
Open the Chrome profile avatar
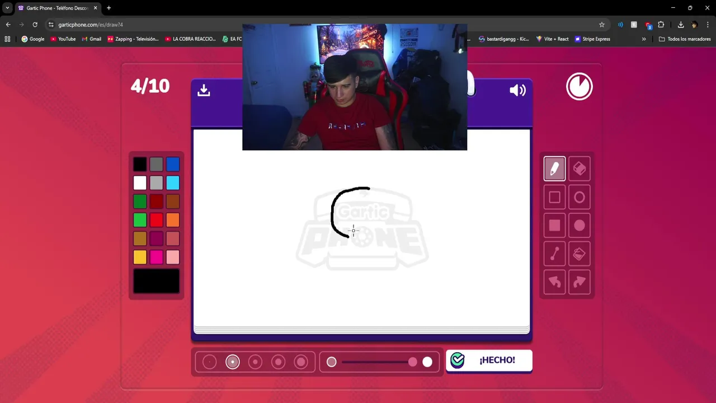coord(694,25)
